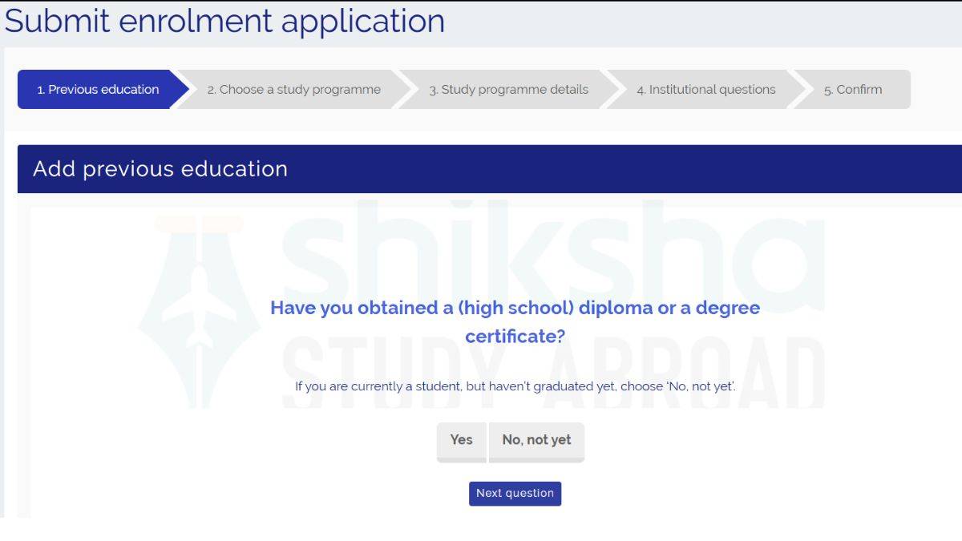Select the highlighted "1. Previous education" step
The width and height of the screenshot is (962, 541).
(x=96, y=89)
